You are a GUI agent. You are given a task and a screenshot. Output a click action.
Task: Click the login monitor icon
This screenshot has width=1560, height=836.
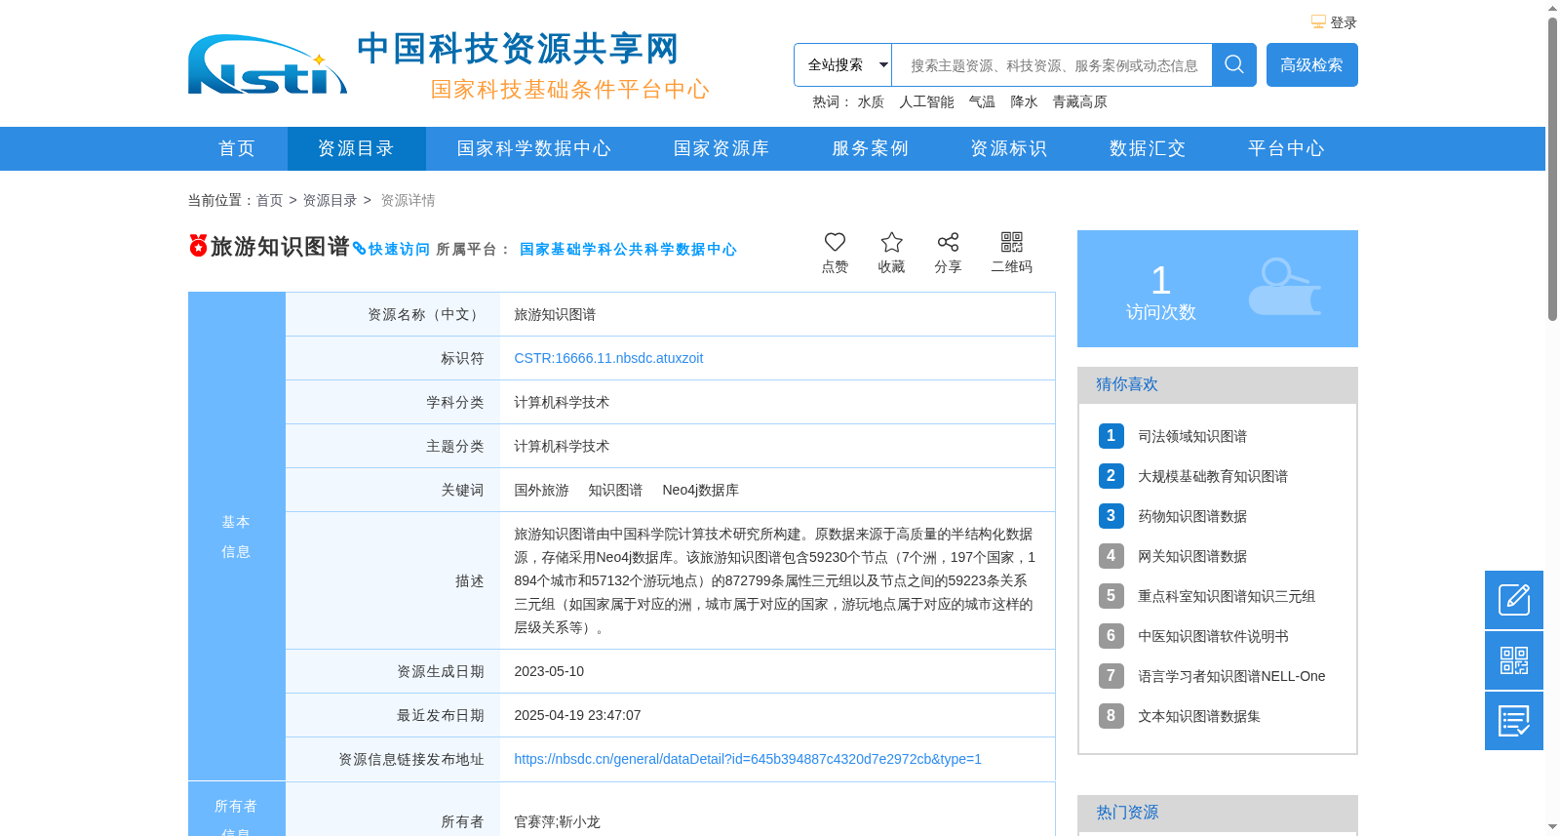1318,21
